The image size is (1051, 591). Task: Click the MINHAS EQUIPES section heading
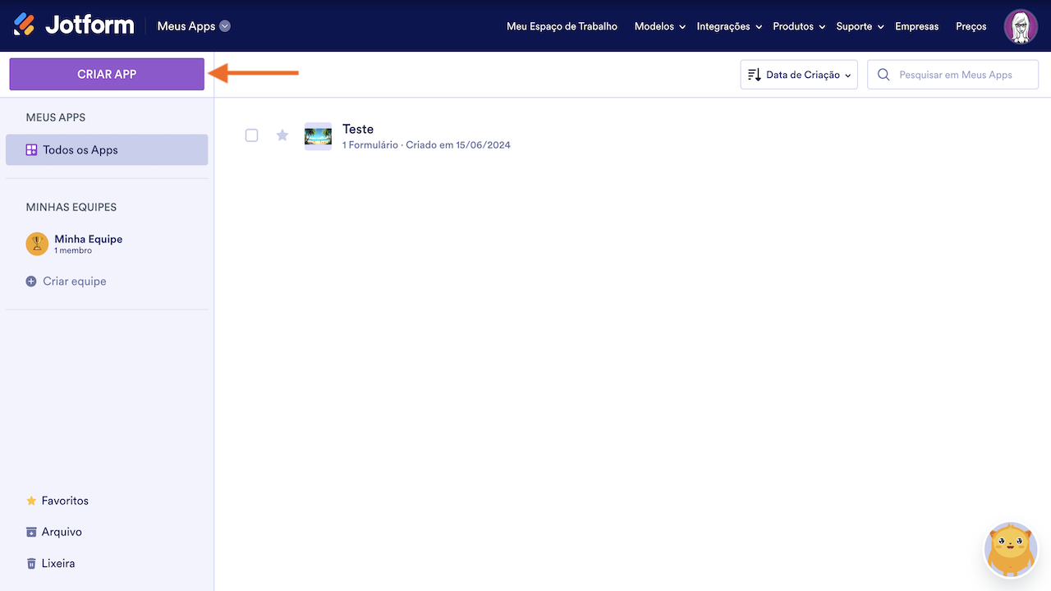click(x=71, y=208)
